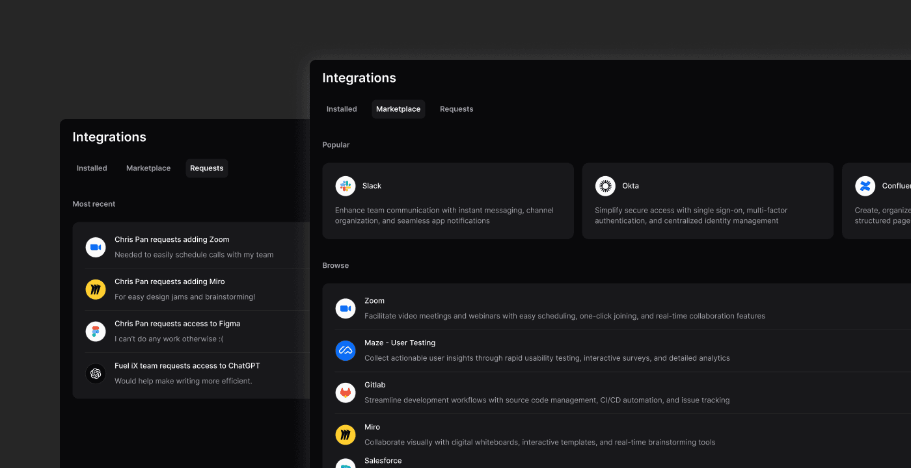This screenshot has width=911, height=468.
Task: Click the ChatGPT icon in Requests window
Action: 96,373
